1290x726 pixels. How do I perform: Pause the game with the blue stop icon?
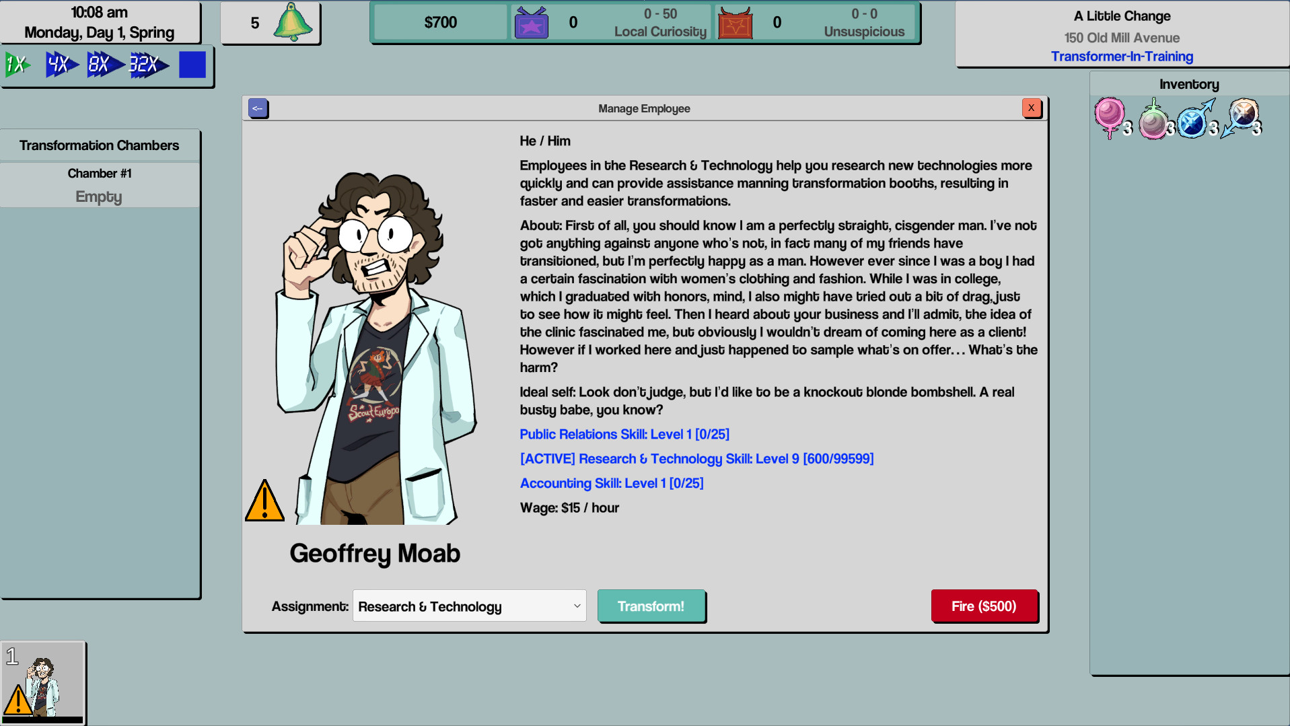point(192,65)
